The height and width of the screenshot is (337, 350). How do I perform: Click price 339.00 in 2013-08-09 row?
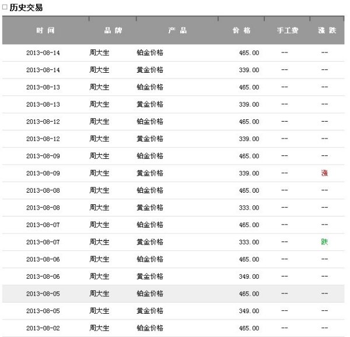click(249, 173)
